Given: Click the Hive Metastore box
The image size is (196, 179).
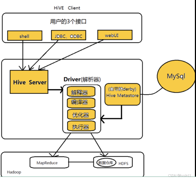Looking at the screenshot, I should [122, 94].
